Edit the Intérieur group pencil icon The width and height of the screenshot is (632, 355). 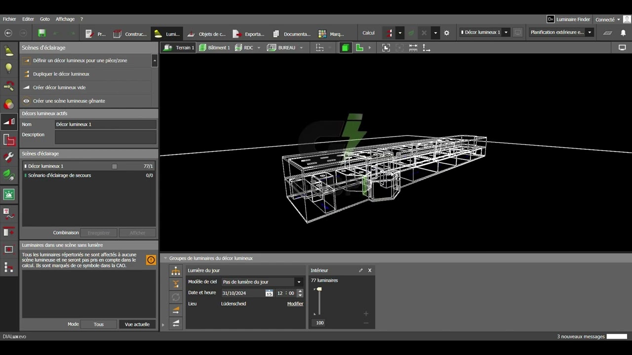(360, 270)
